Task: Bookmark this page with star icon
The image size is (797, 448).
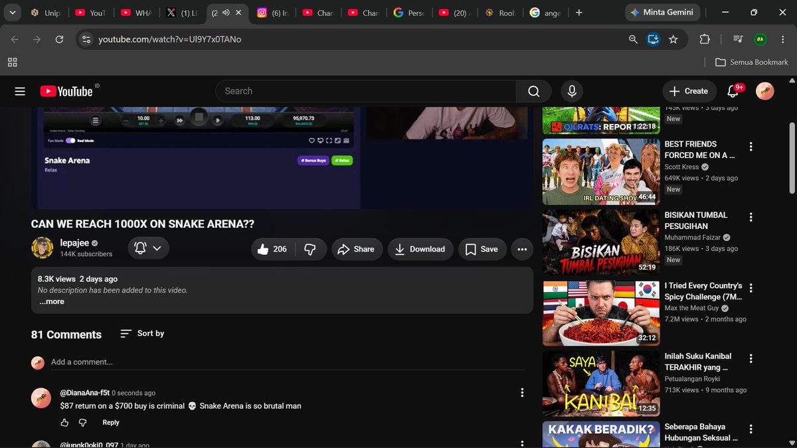Action: (673, 39)
